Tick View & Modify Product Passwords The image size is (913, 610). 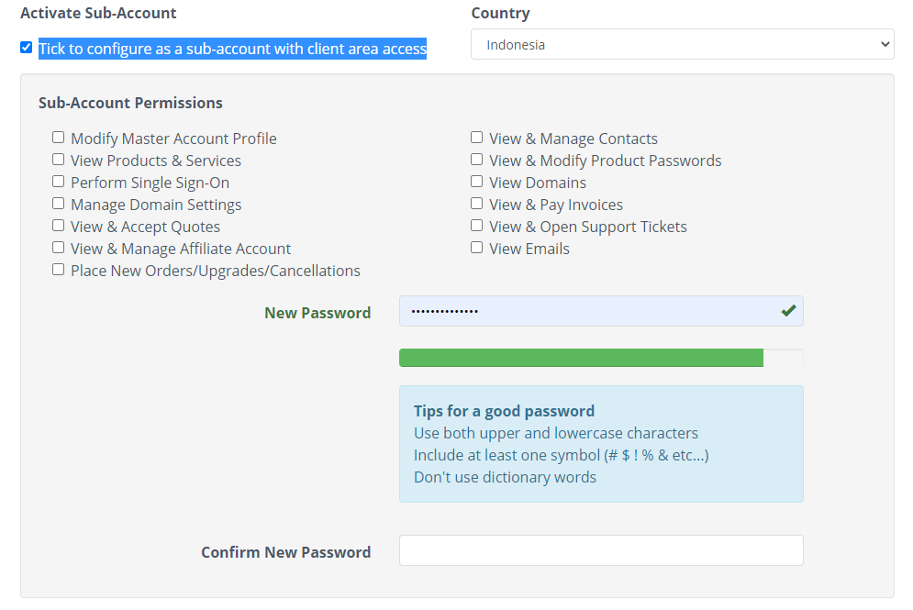tap(477, 160)
